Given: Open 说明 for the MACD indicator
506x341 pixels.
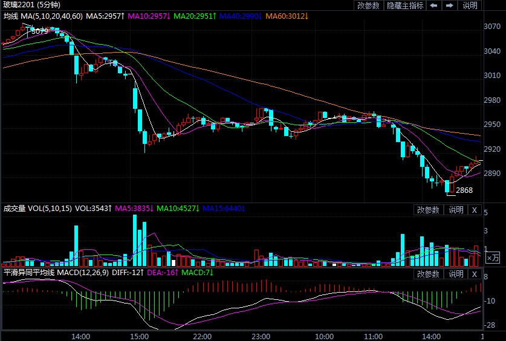Looking at the screenshot, I should click(455, 274).
